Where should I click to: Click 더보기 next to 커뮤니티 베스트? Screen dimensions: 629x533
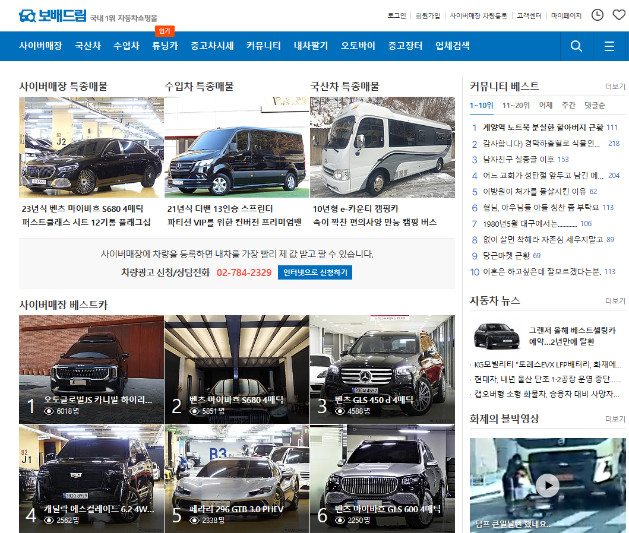pyautogui.click(x=615, y=87)
